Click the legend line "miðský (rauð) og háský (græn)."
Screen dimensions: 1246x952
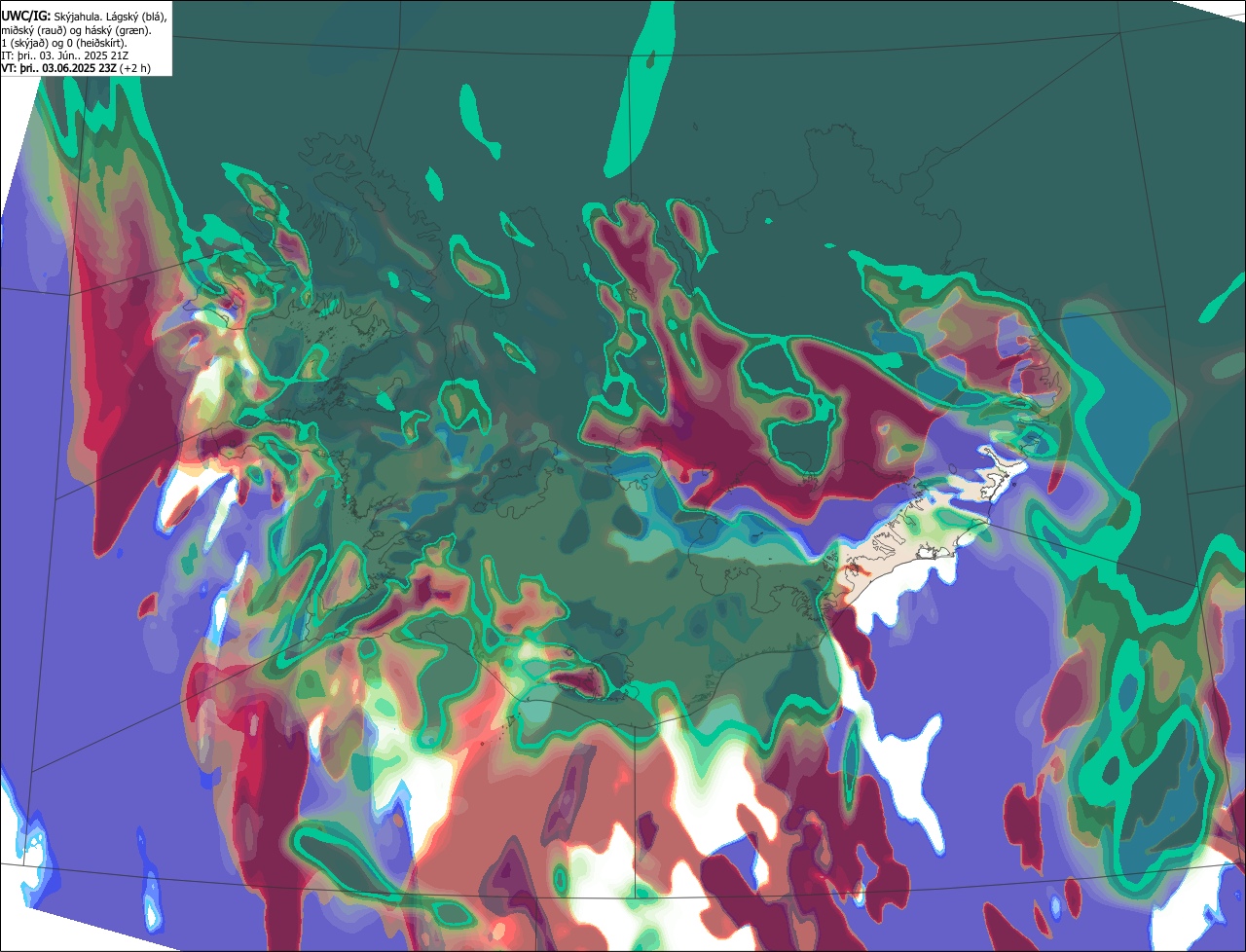click(75, 29)
